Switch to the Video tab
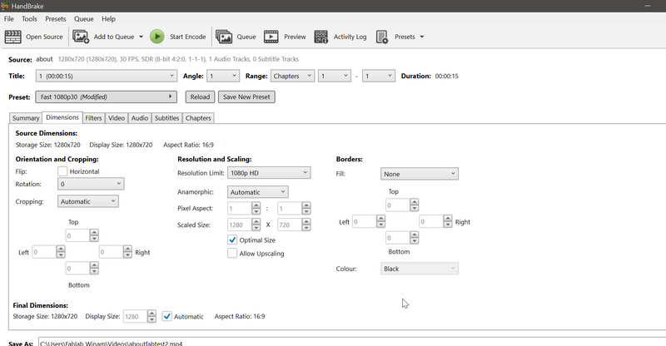Image resolution: width=666 pixels, height=346 pixels. point(116,118)
